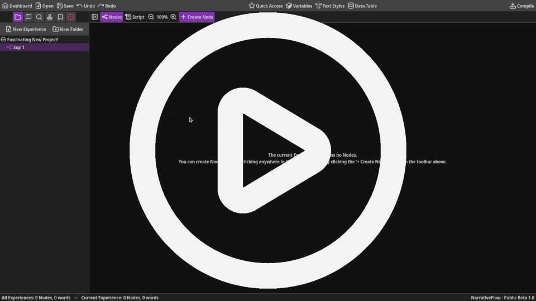Switch to the Script view
Image resolution: width=536 pixels, height=301 pixels.
click(135, 17)
